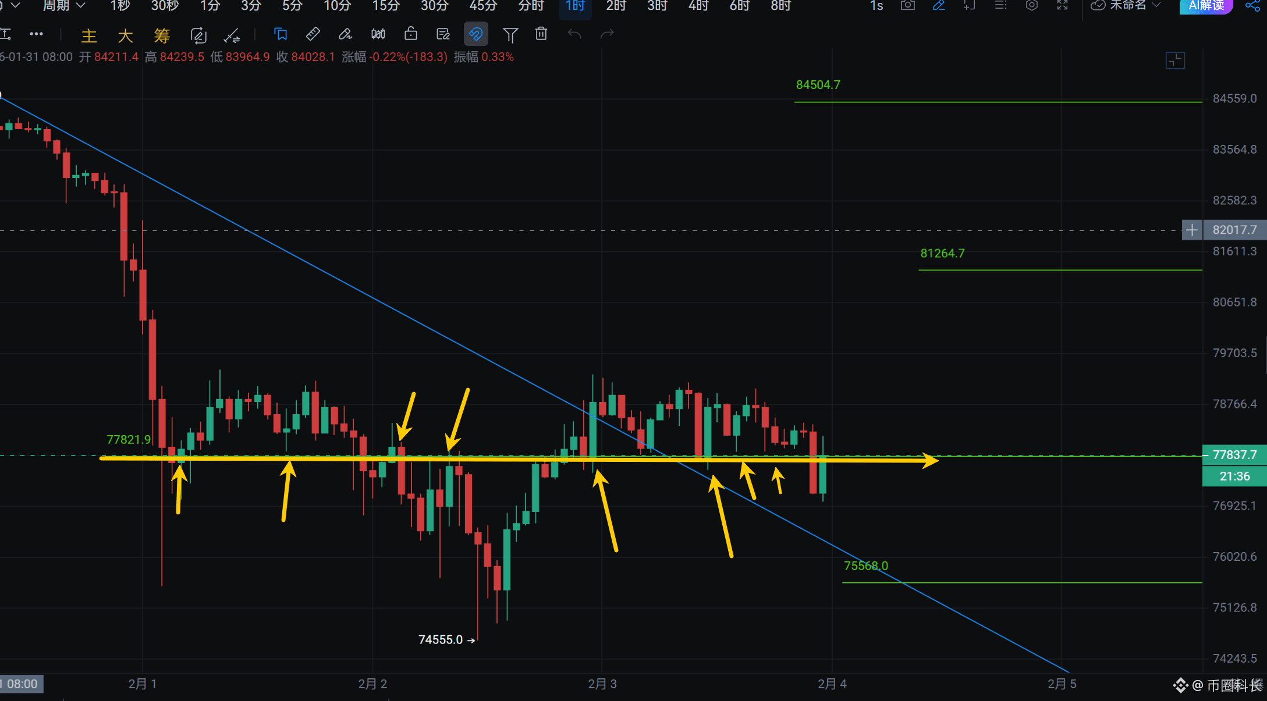Select the eraser drawing tool

click(345, 34)
